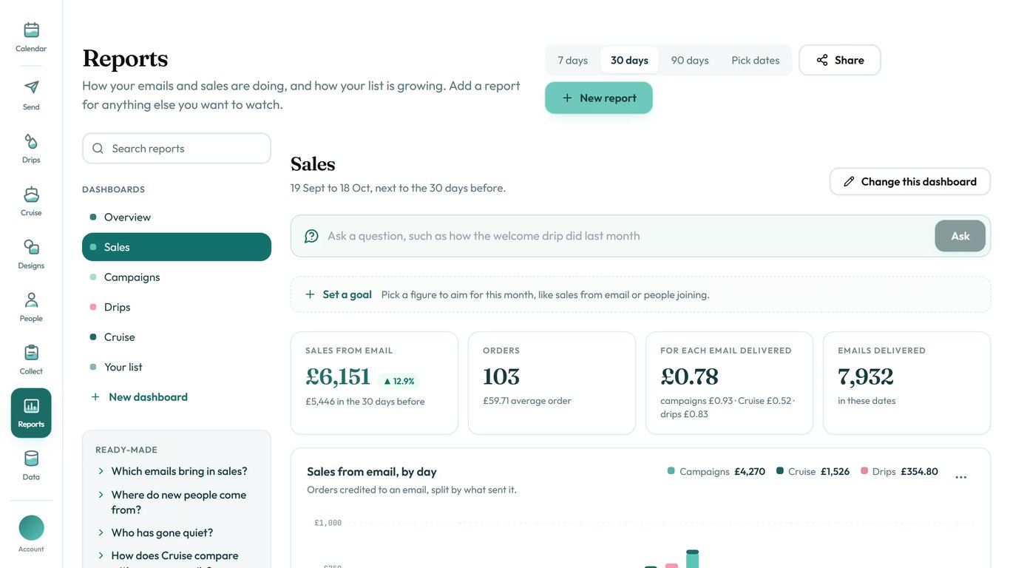This screenshot has width=1010, height=568.
Task: Select the Reports sidebar icon
Action: (x=31, y=413)
